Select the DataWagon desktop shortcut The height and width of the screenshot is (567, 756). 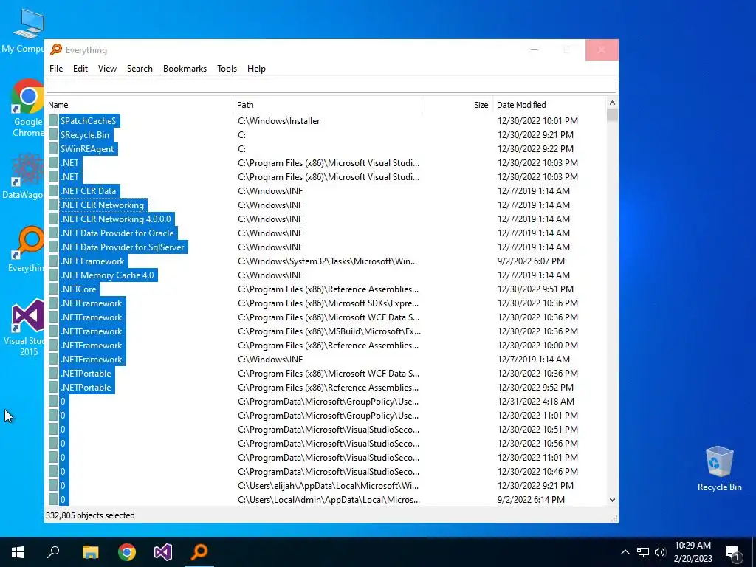click(x=24, y=176)
